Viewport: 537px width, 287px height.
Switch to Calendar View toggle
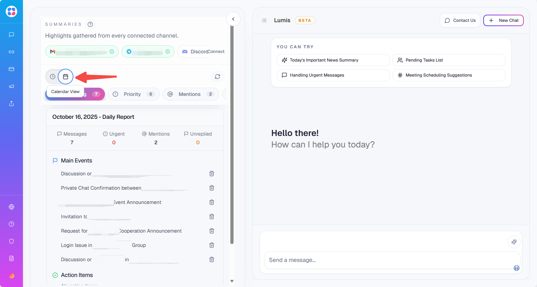[66, 77]
